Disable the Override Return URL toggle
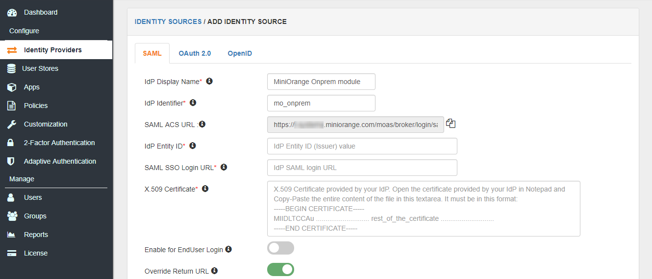The height and width of the screenshot is (279, 652). (x=280, y=270)
